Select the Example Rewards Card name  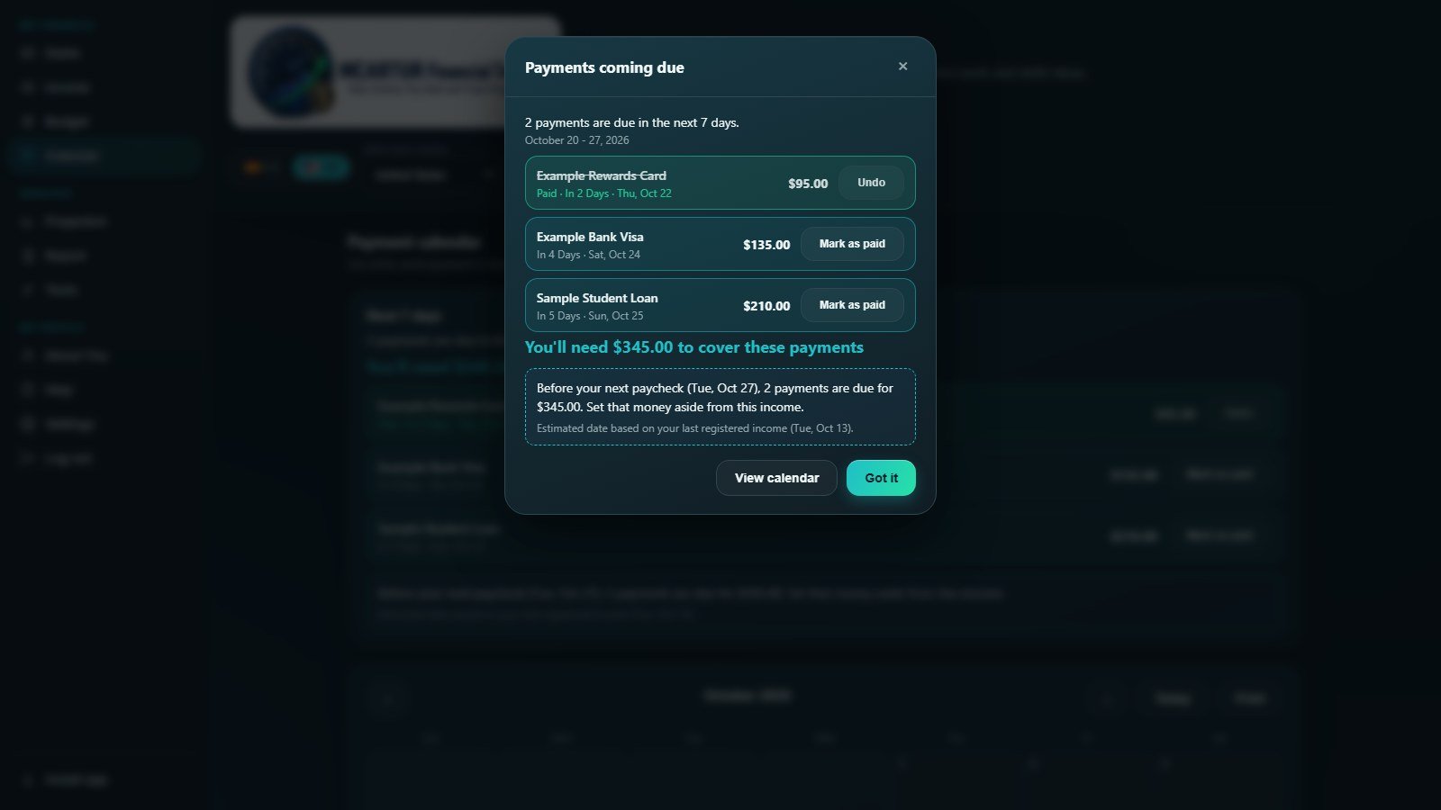click(602, 175)
